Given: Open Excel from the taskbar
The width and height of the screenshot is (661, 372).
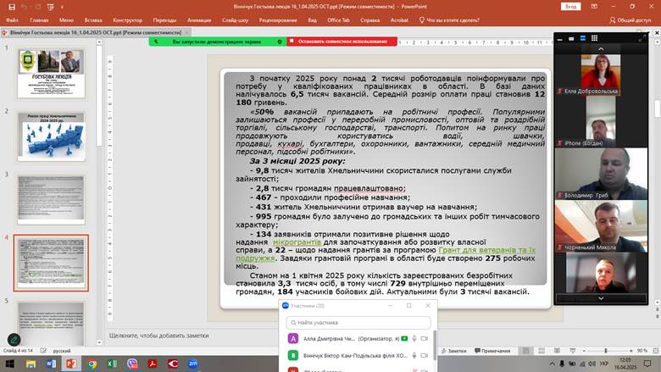Looking at the screenshot, I should (x=111, y=364).
